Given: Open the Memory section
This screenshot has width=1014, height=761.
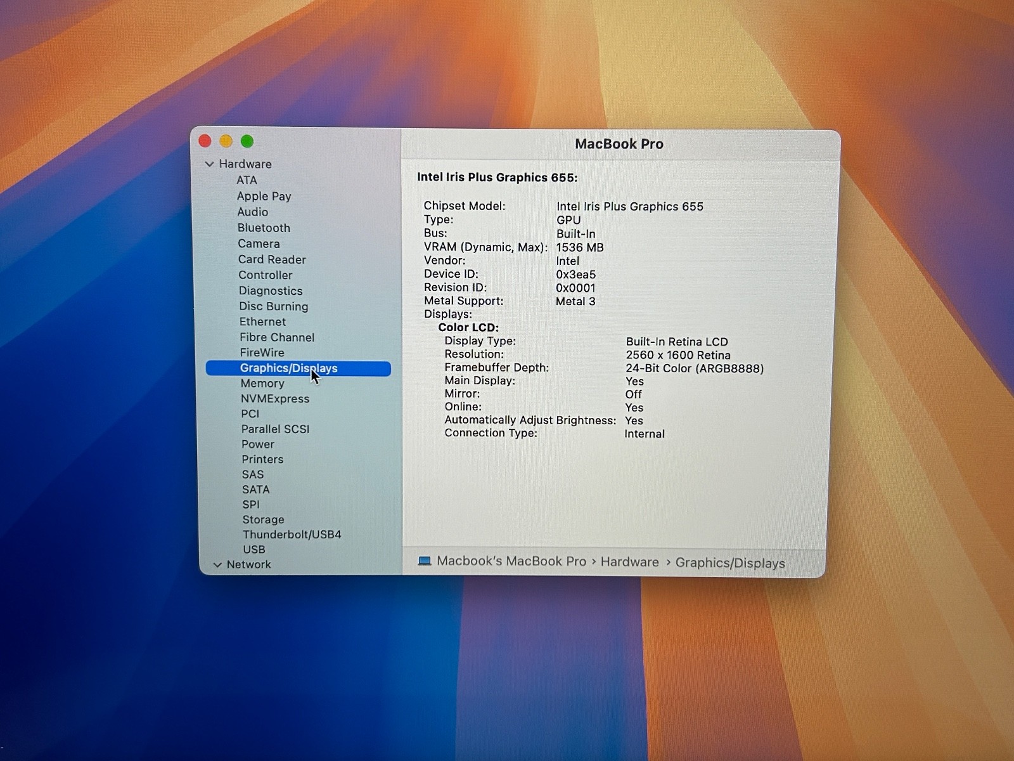Looking at the screenshot, I should coord(262,384).
